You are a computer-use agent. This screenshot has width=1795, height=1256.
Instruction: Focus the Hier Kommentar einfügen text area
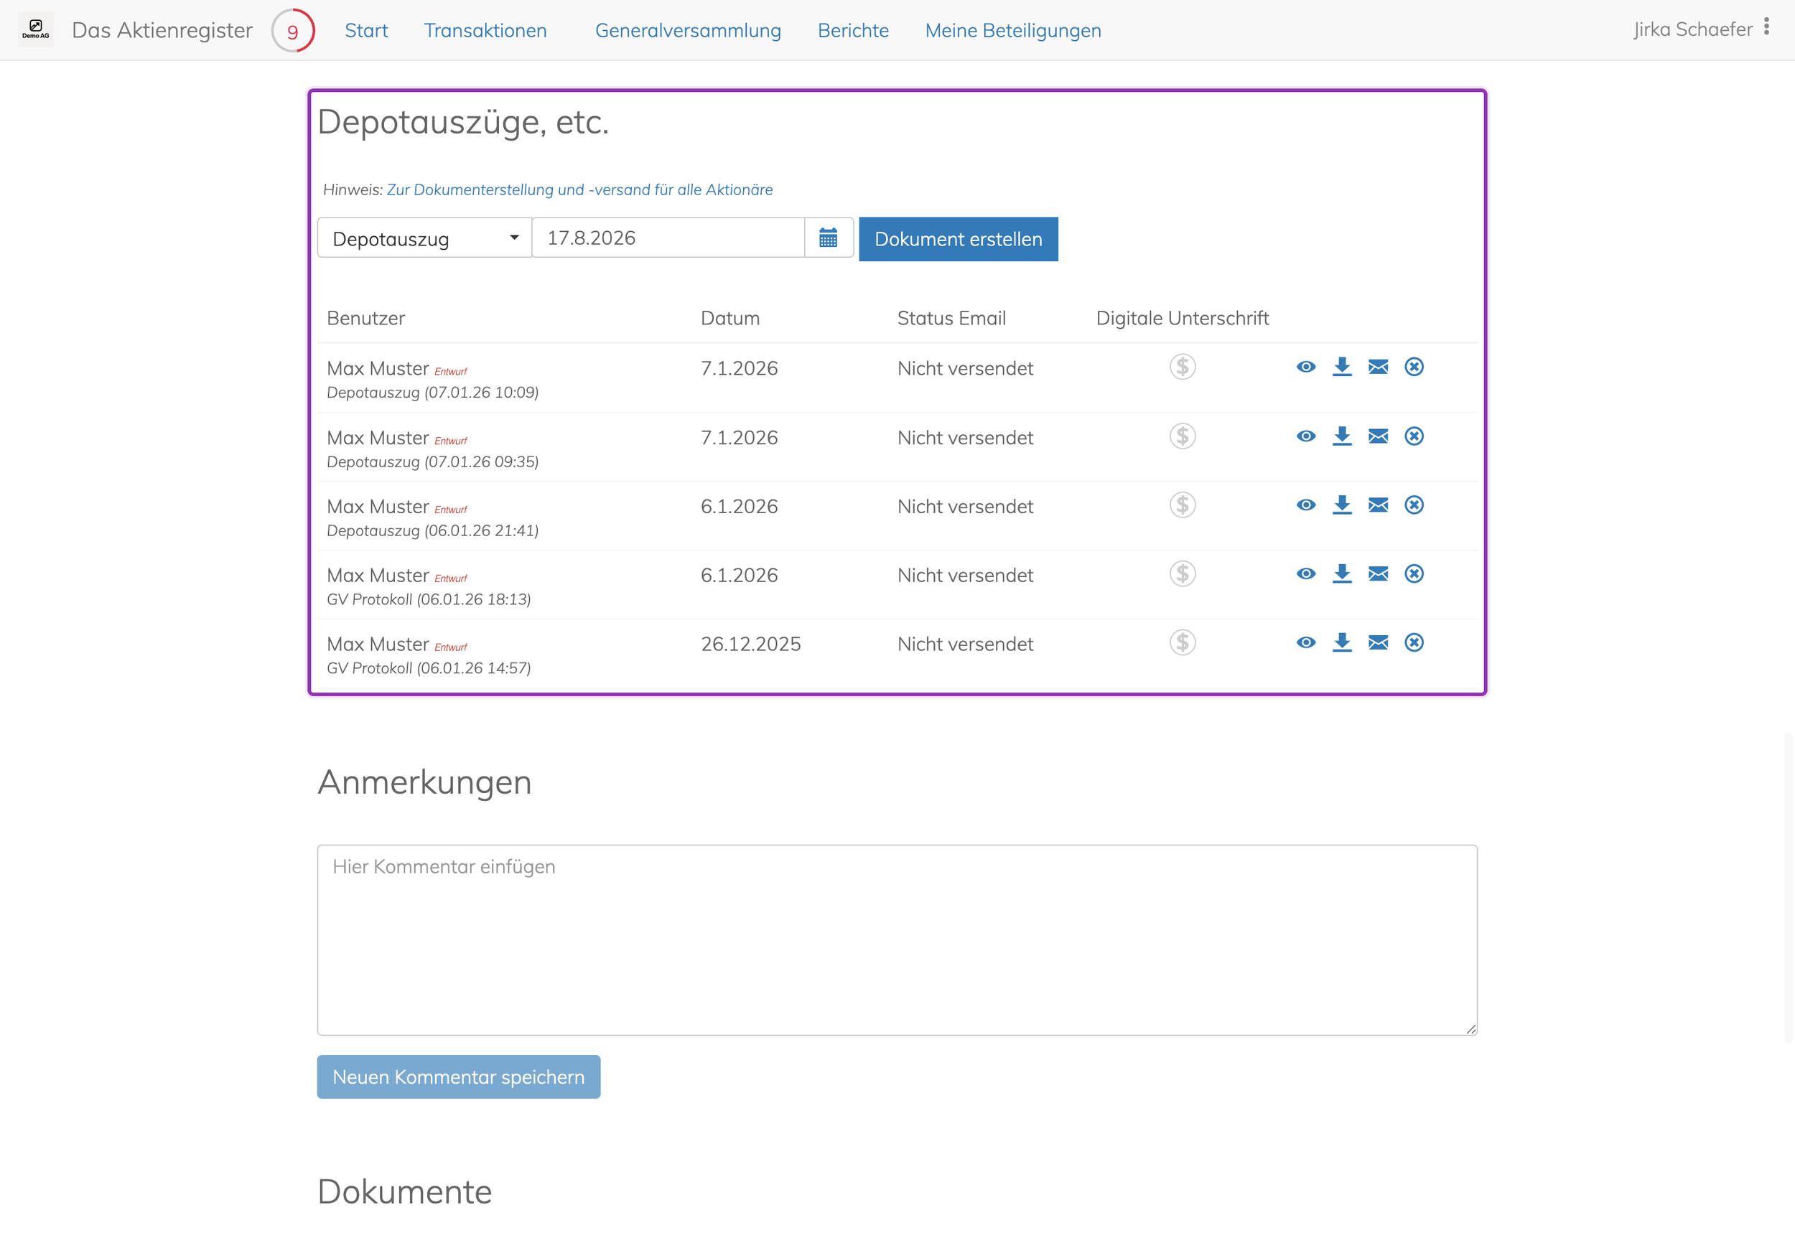coord(897,939)
